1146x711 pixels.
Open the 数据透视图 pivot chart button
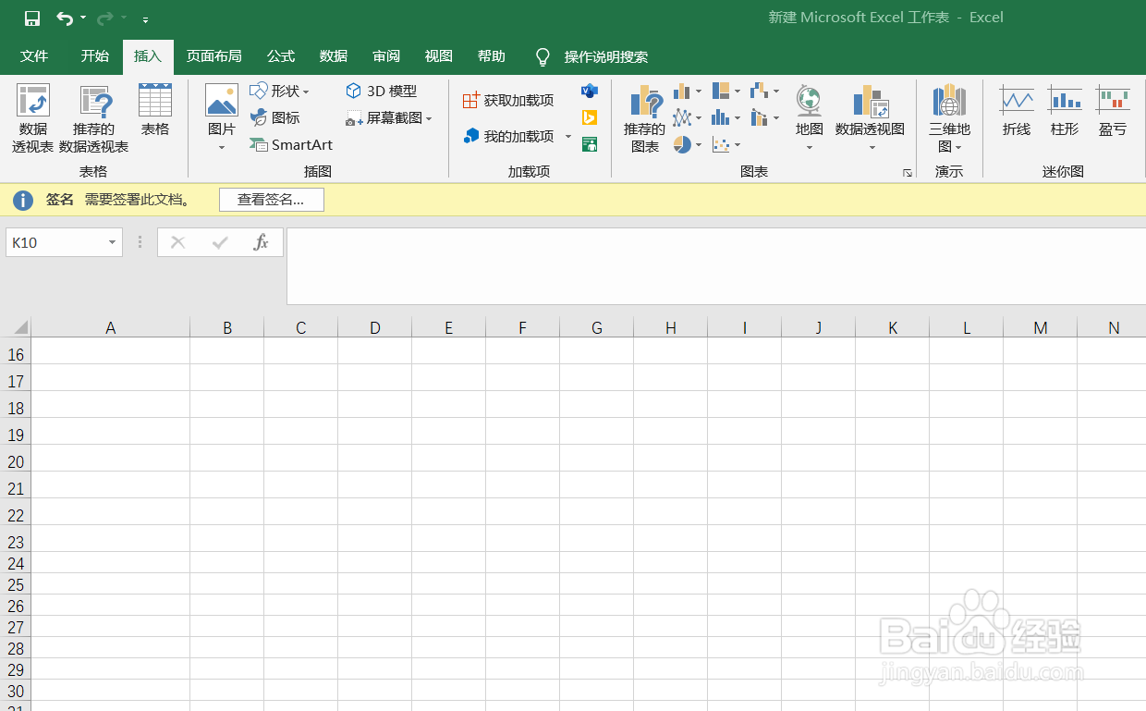click(871, 118)
